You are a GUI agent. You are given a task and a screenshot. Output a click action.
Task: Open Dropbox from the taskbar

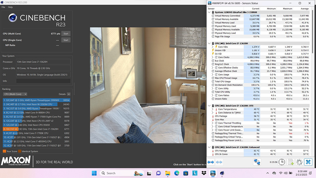[204, 173]
